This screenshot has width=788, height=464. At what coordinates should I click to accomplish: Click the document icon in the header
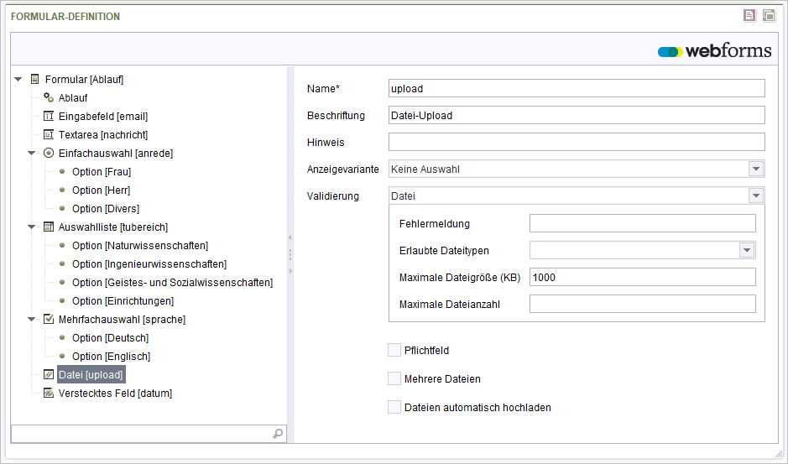(x=749, y=16)
